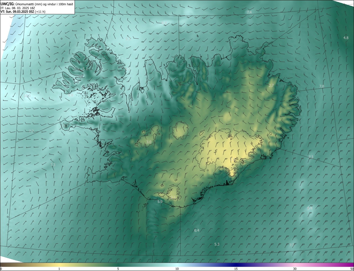
Task: Click the 7.4 value near the top edge
Action: [x=249, y=12]
